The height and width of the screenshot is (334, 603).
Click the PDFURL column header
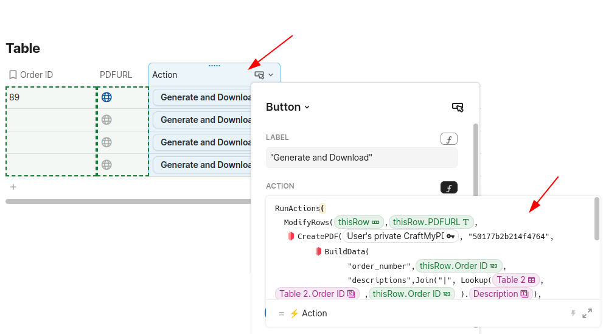tap(116, 75)
